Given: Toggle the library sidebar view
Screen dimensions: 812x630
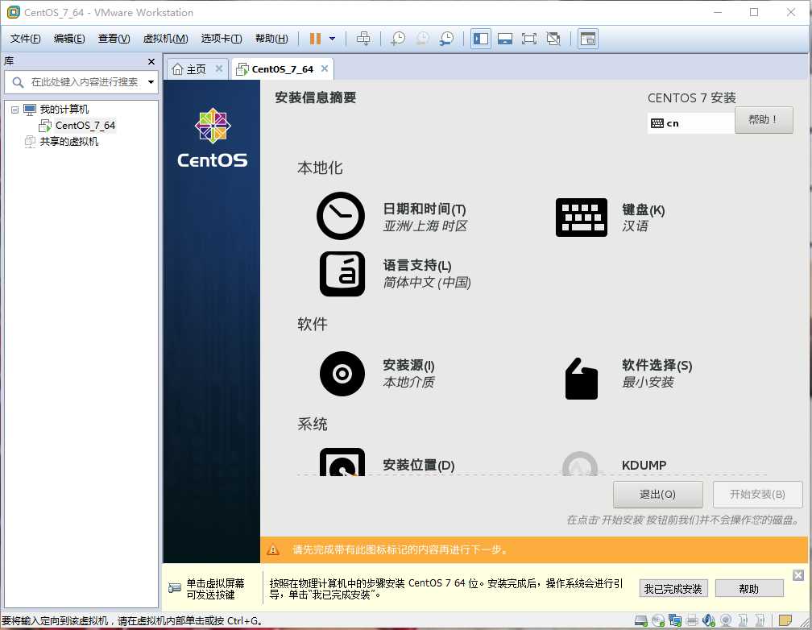Looking at the screenshot, I should tap(481, 39).
